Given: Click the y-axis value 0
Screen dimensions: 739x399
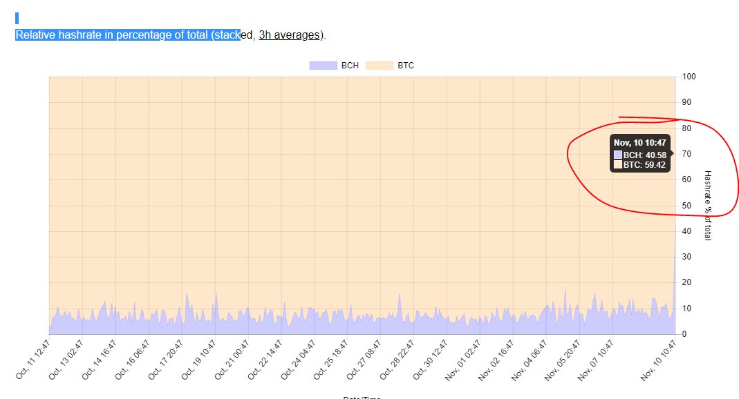Looking at the screenshot, I should tap(684, 334).
